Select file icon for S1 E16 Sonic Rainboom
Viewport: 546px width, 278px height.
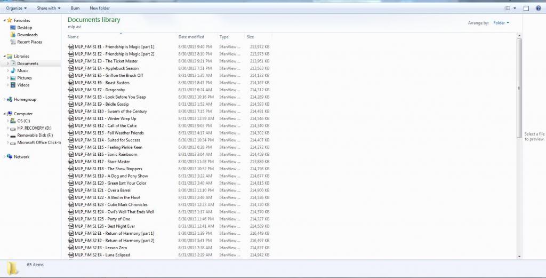[x=71, y=154]
